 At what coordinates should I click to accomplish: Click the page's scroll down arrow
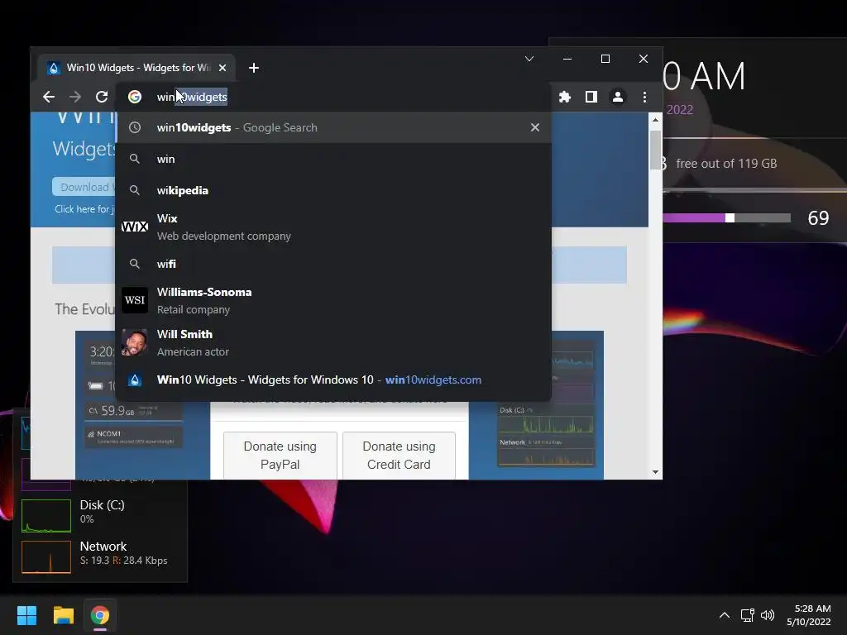coord(655,472)
